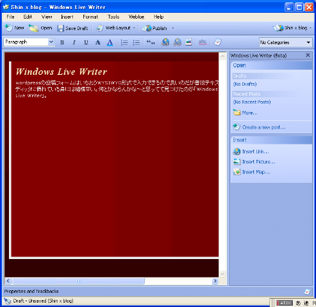Click the icon in Properties and Trackbacks bar
Screen dimensions: 316x307
coord(307,292)
